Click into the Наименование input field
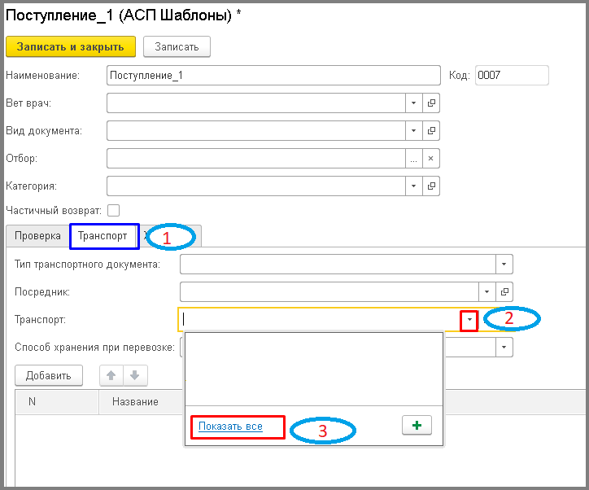 pos(273,75)
